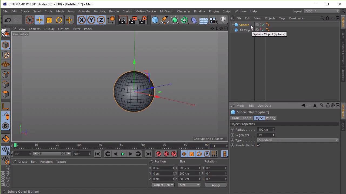Toggle X axis lock

coord(81,20)
